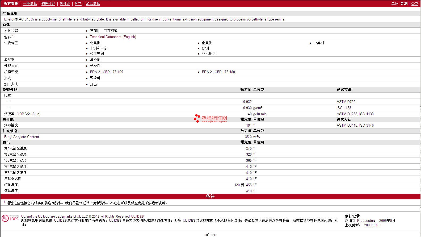This screenshot has width=421, height=237.
Task: Click the 熔流率 (190°C/2.16 kg) label
Action: (x=22, y=114)
